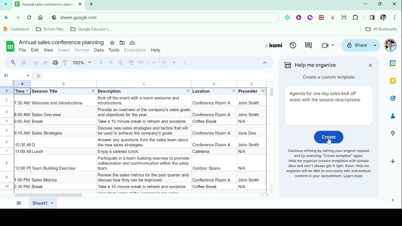Open the Google account avatar

(x=390, y=46)
